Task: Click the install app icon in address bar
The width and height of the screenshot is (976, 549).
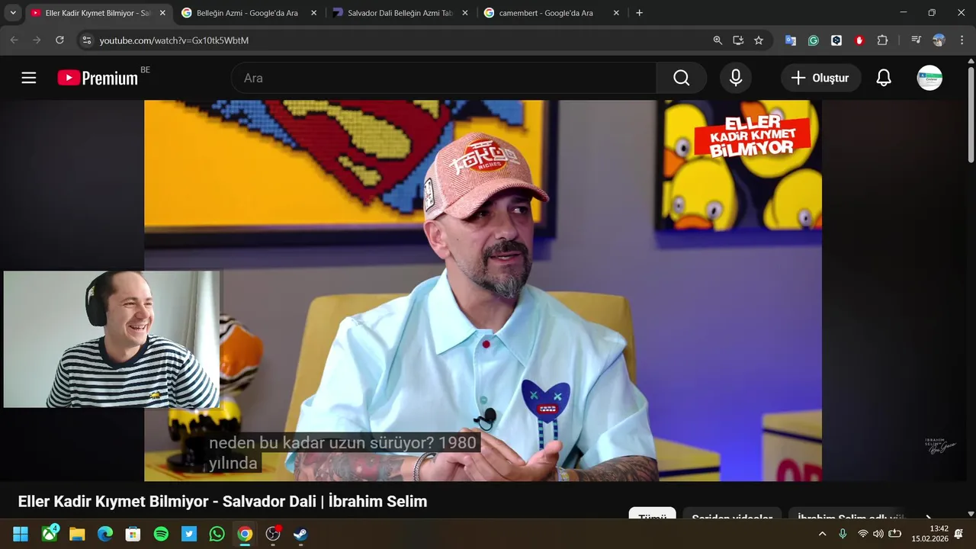Action: tap(738, 40)
